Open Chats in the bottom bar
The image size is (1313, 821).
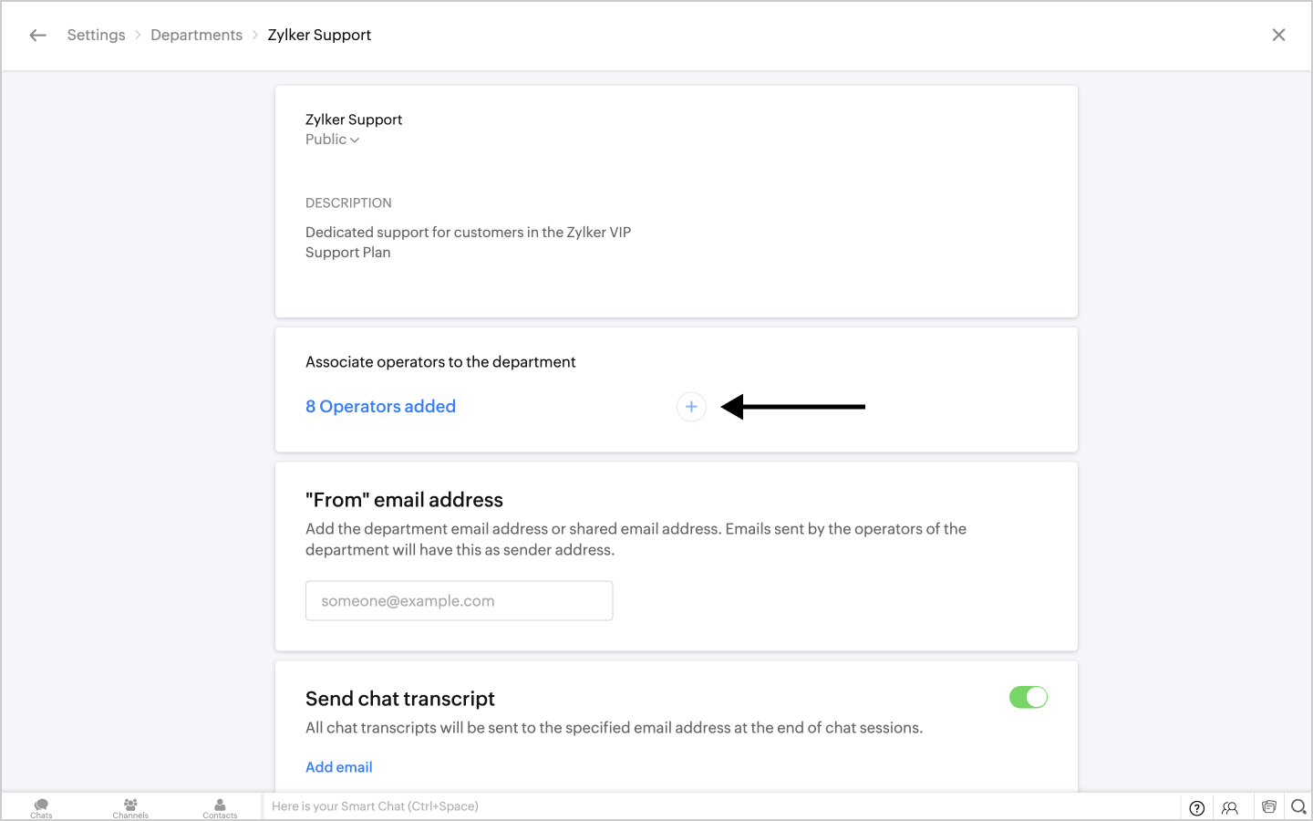(x=41, y=807)
